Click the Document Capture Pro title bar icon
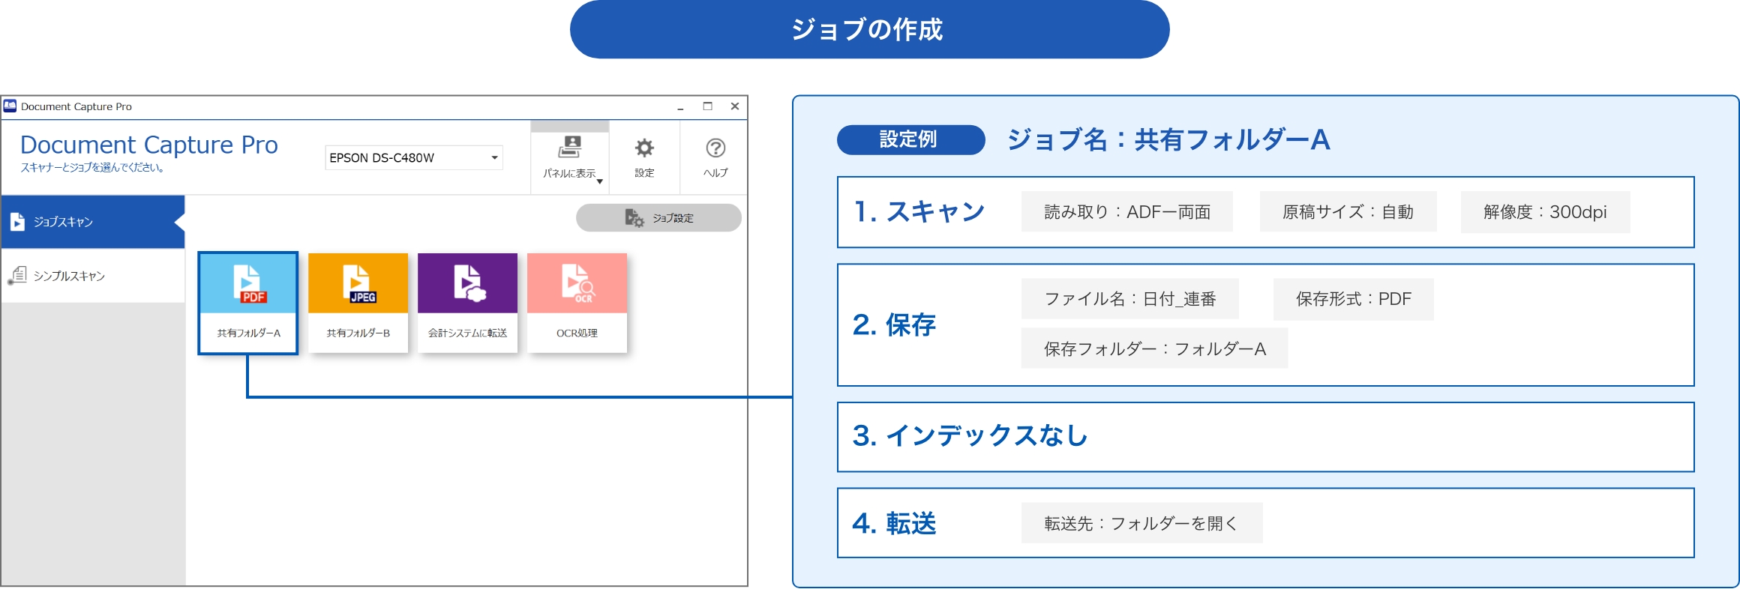Image resolution: width=1740 pixels, height=589 pixels. tap(10, 106)
